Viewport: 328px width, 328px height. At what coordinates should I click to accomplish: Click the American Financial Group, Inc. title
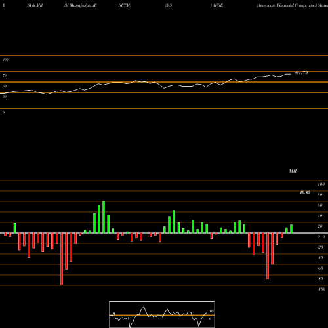(287, 5)
